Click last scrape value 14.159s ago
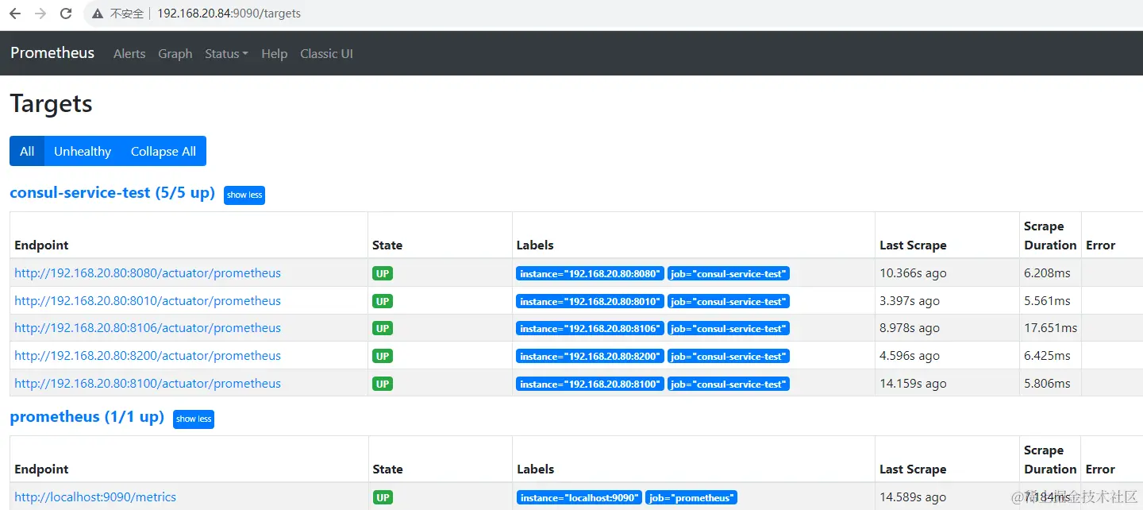Screen dimensions: 1143x510 tap(913, 384)
